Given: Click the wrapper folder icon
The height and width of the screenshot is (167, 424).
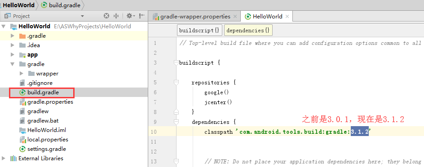Looking at the screenshot, I should point(31,74).
